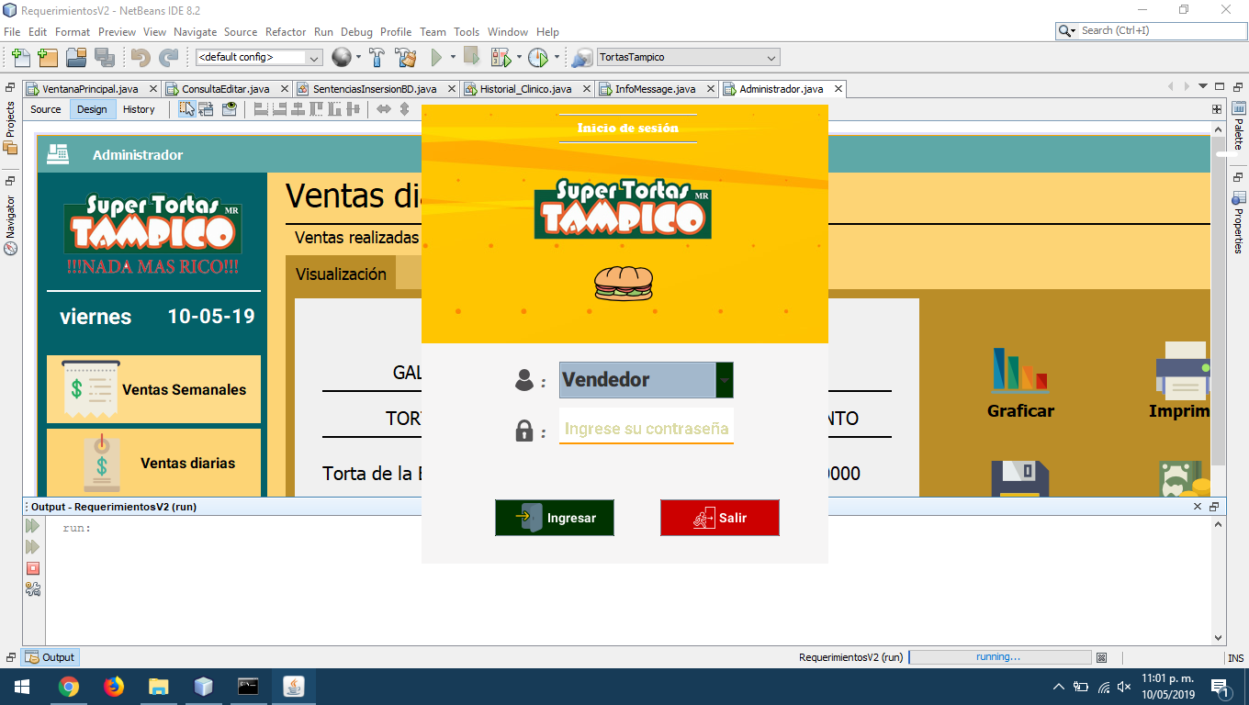Viewport: 1249px width, 705px height.
Task: Click the Ingresar login button
Action: pyautogui.click(x=555, y=518)
